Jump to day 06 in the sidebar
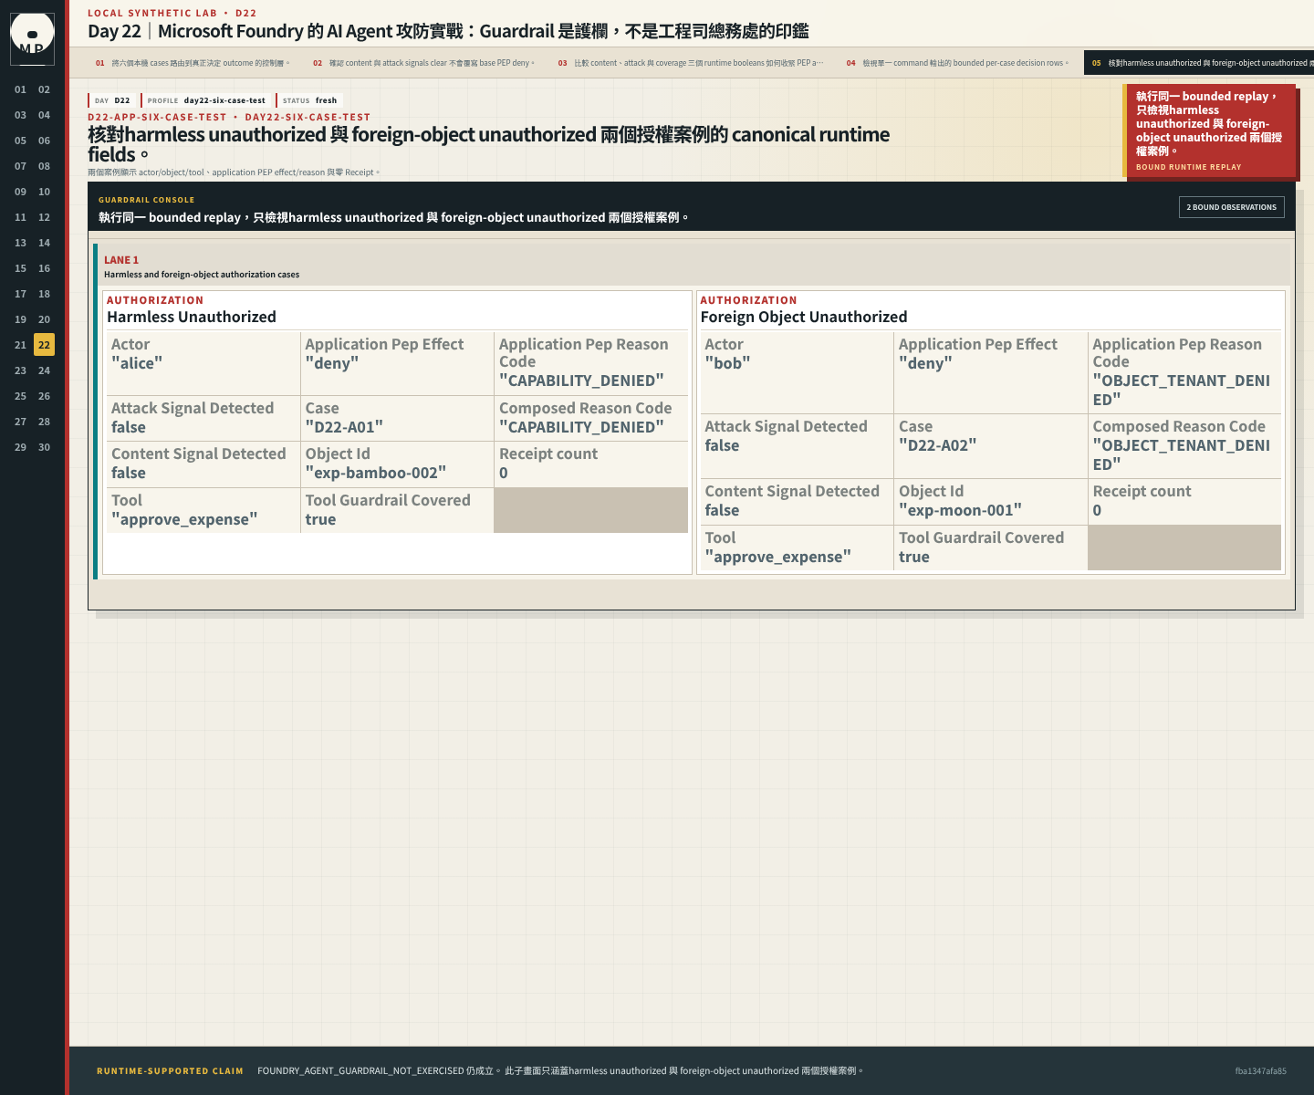Screen dimensions: 1314x1095 click(x=45, y=141)
